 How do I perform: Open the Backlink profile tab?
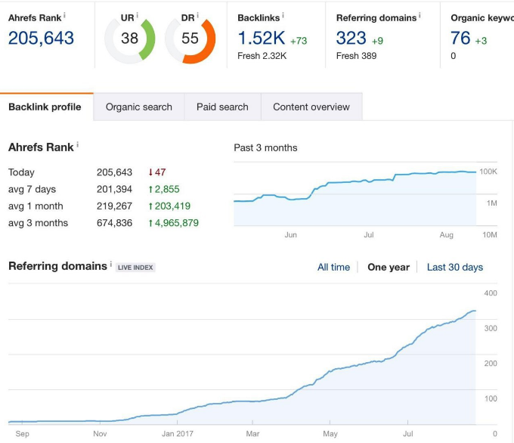(45, 107)
